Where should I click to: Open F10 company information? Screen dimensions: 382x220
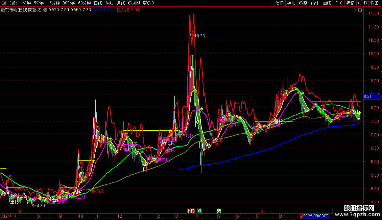coord(339,3)
